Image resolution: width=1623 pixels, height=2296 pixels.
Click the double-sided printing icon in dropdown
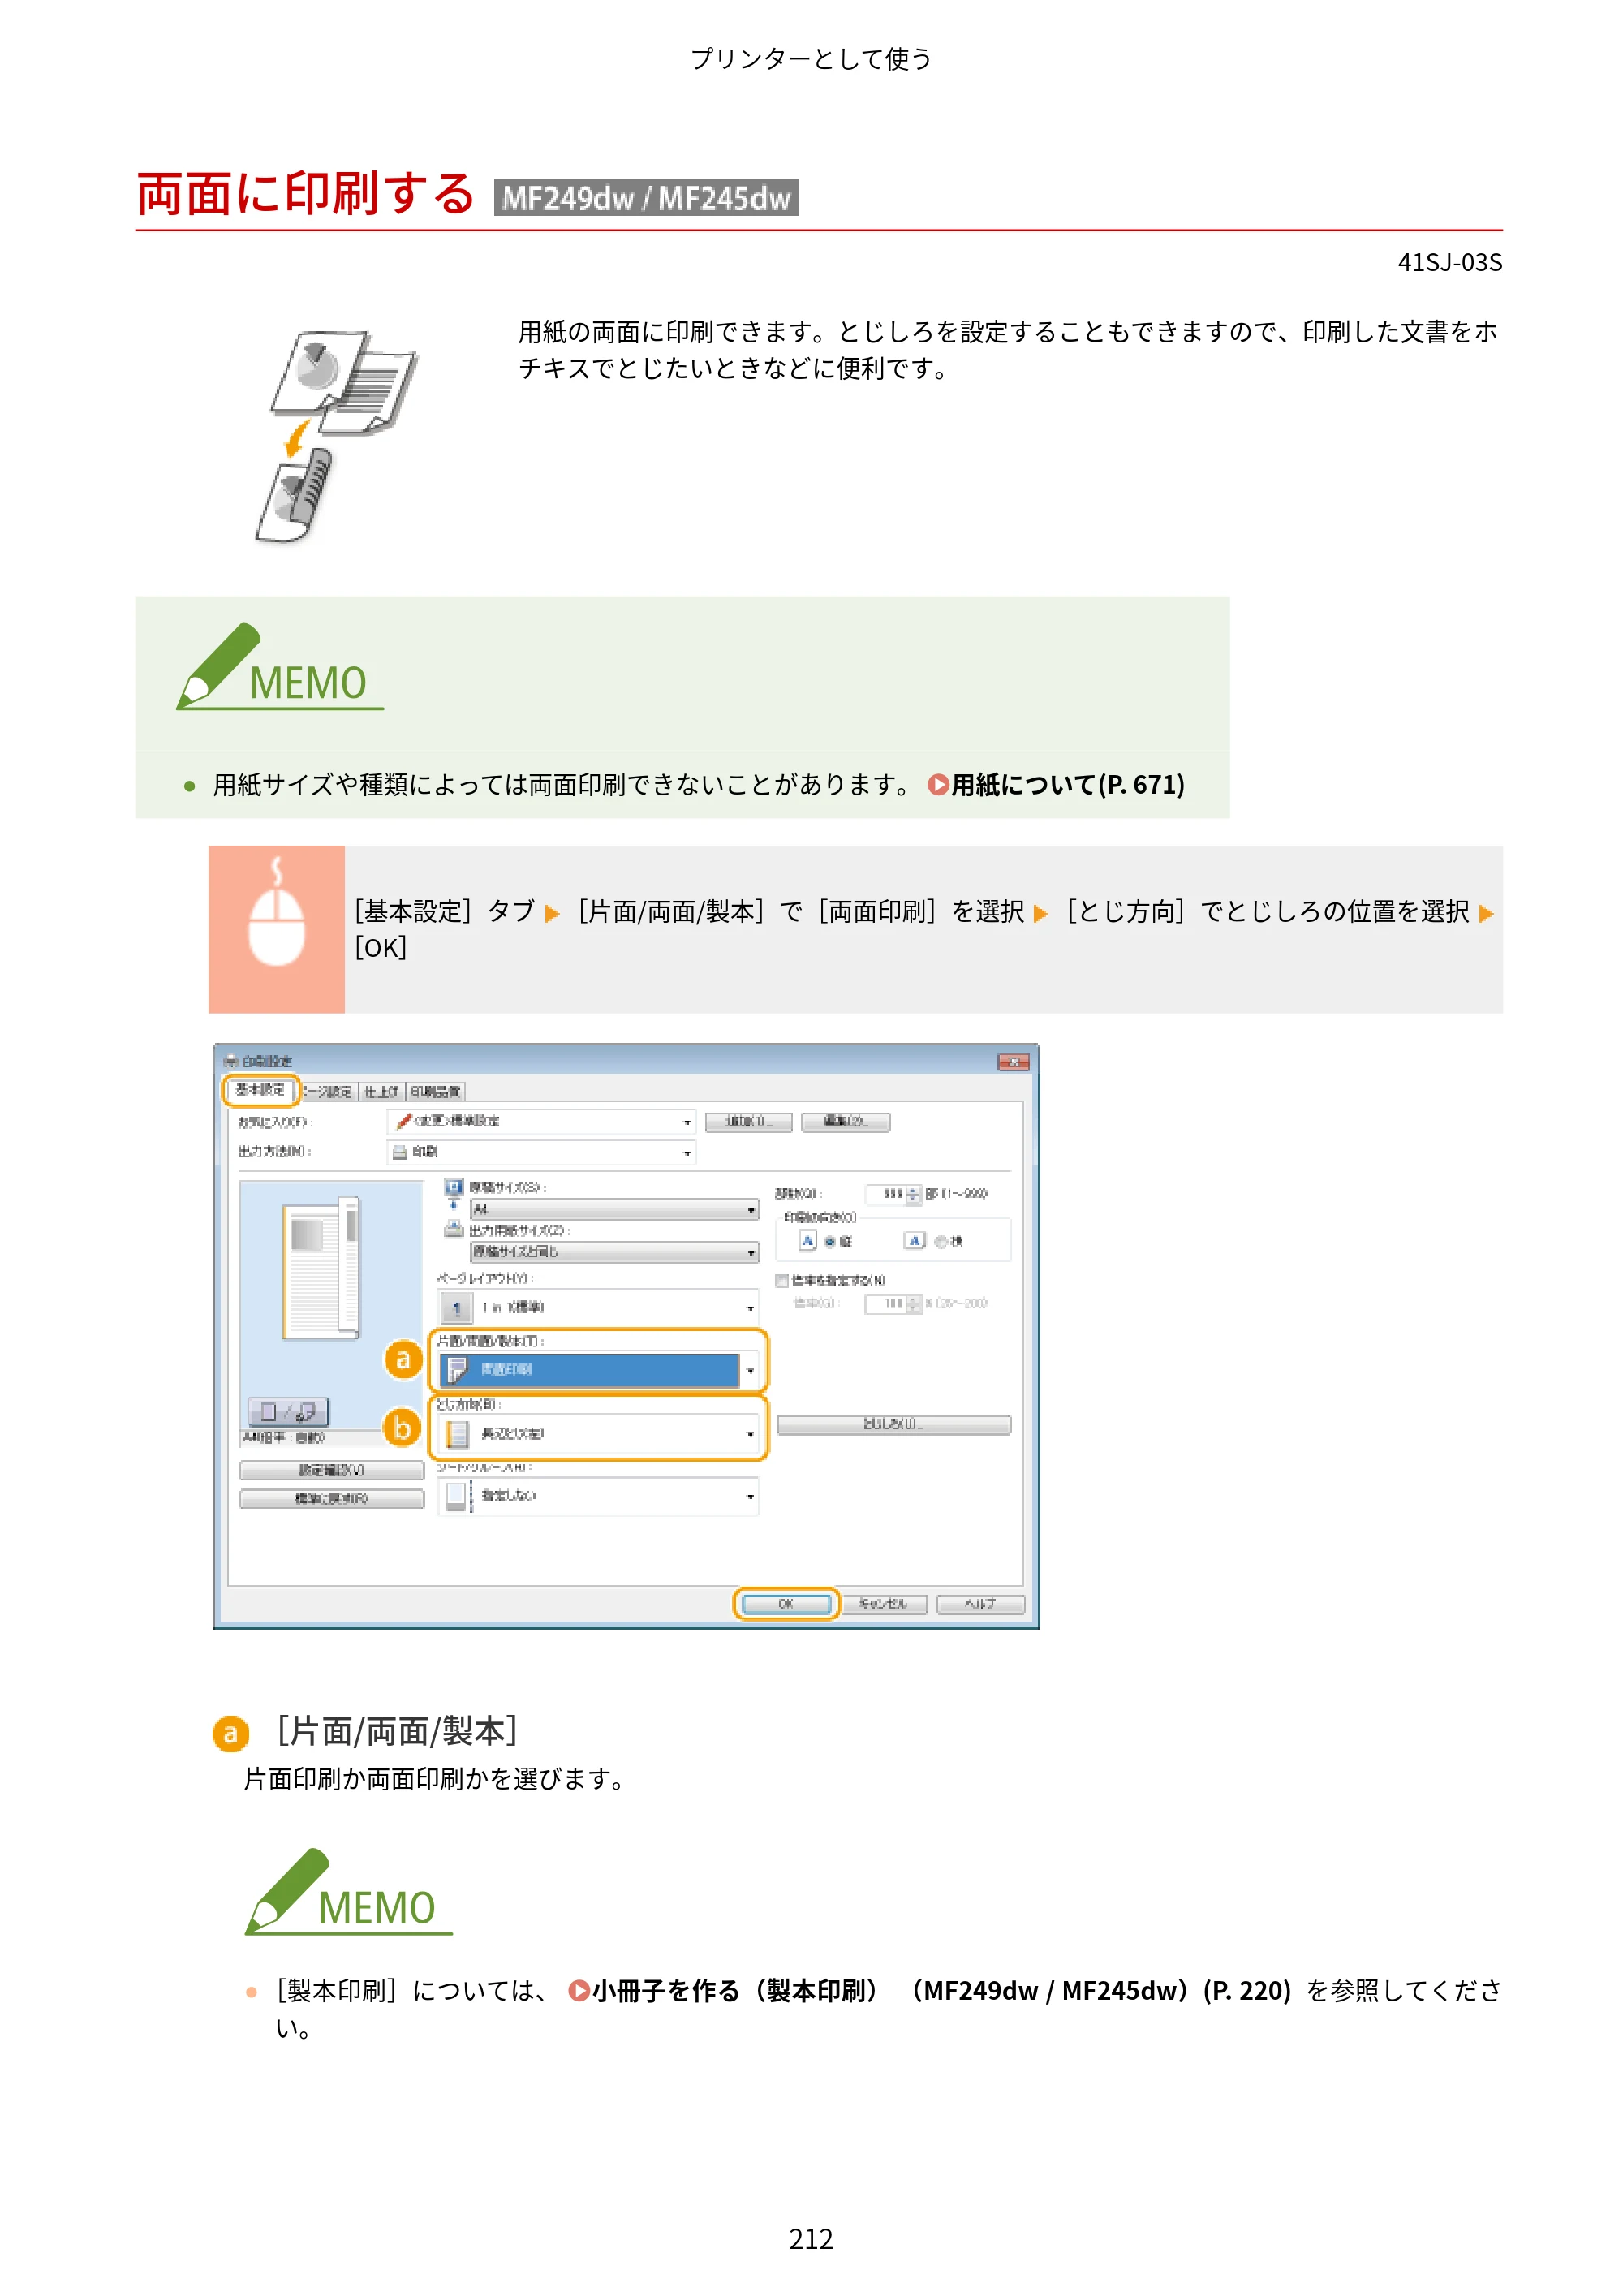click(457, 1369)
